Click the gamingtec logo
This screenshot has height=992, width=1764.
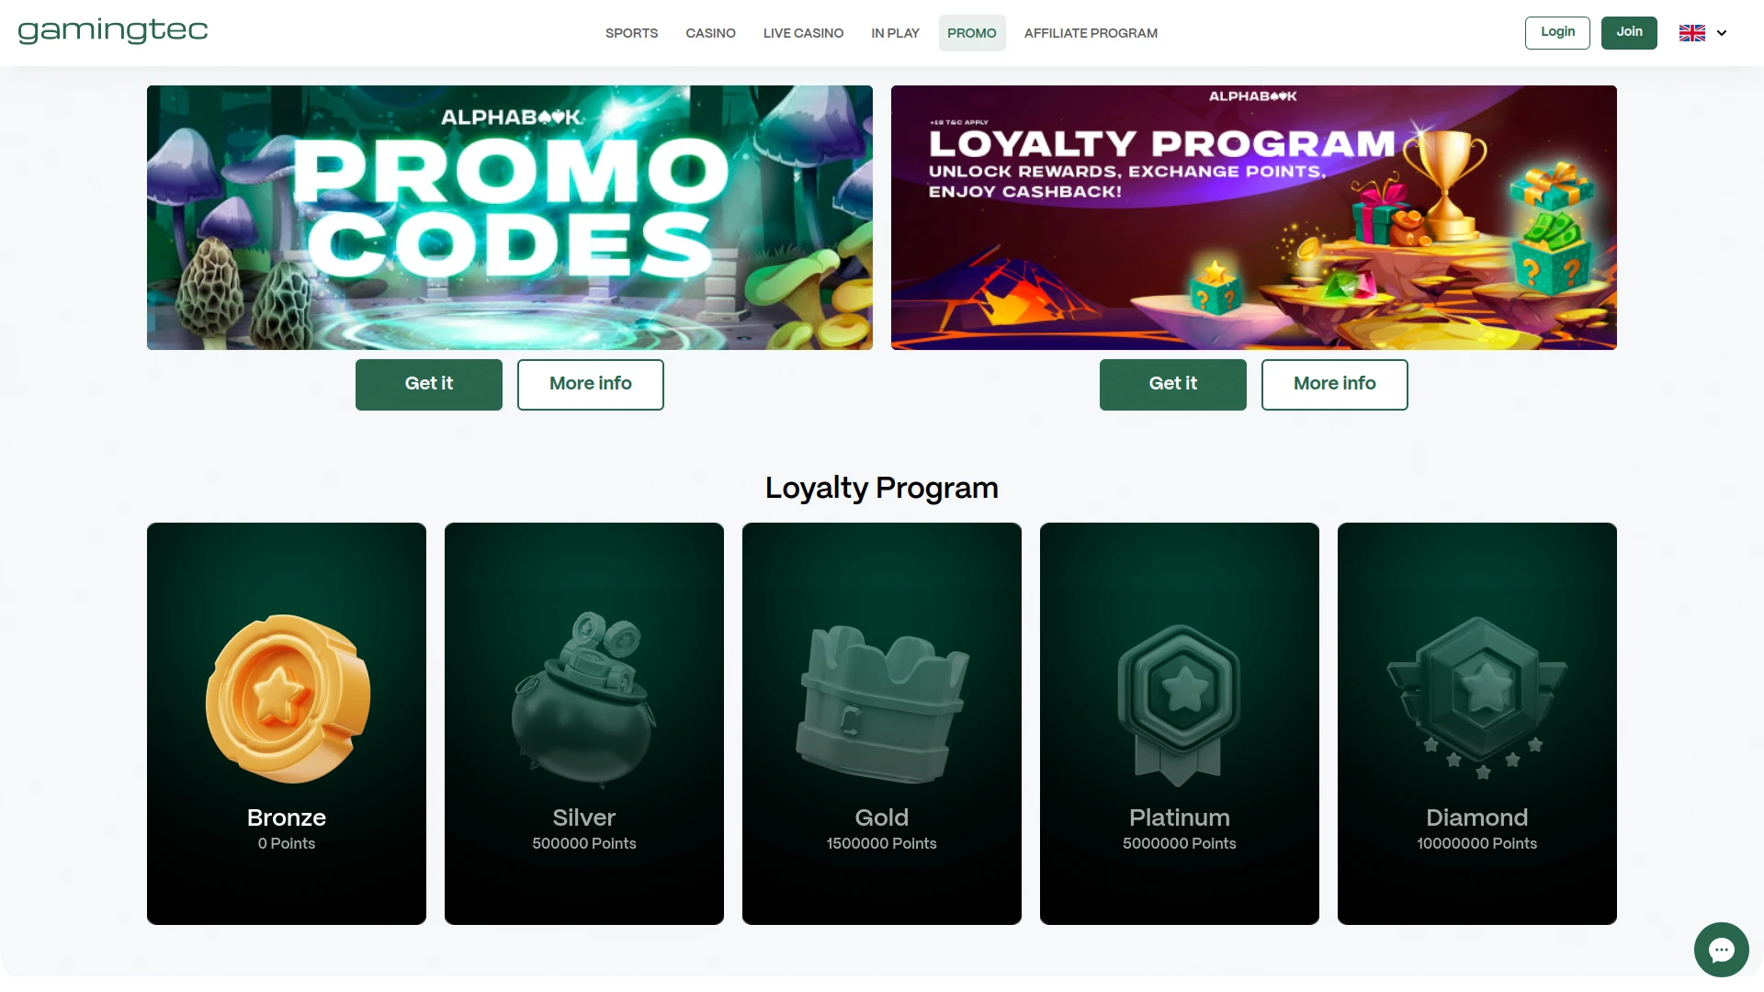[x=113, y=31]
